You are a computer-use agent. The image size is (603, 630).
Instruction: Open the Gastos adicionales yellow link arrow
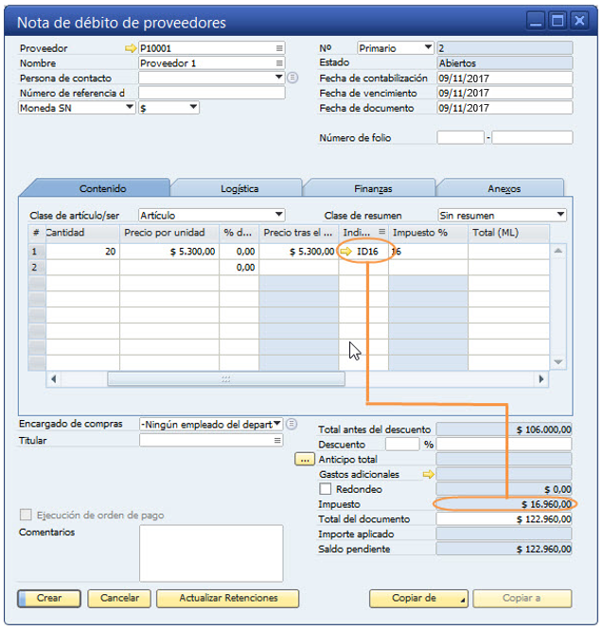click(428, 474)
